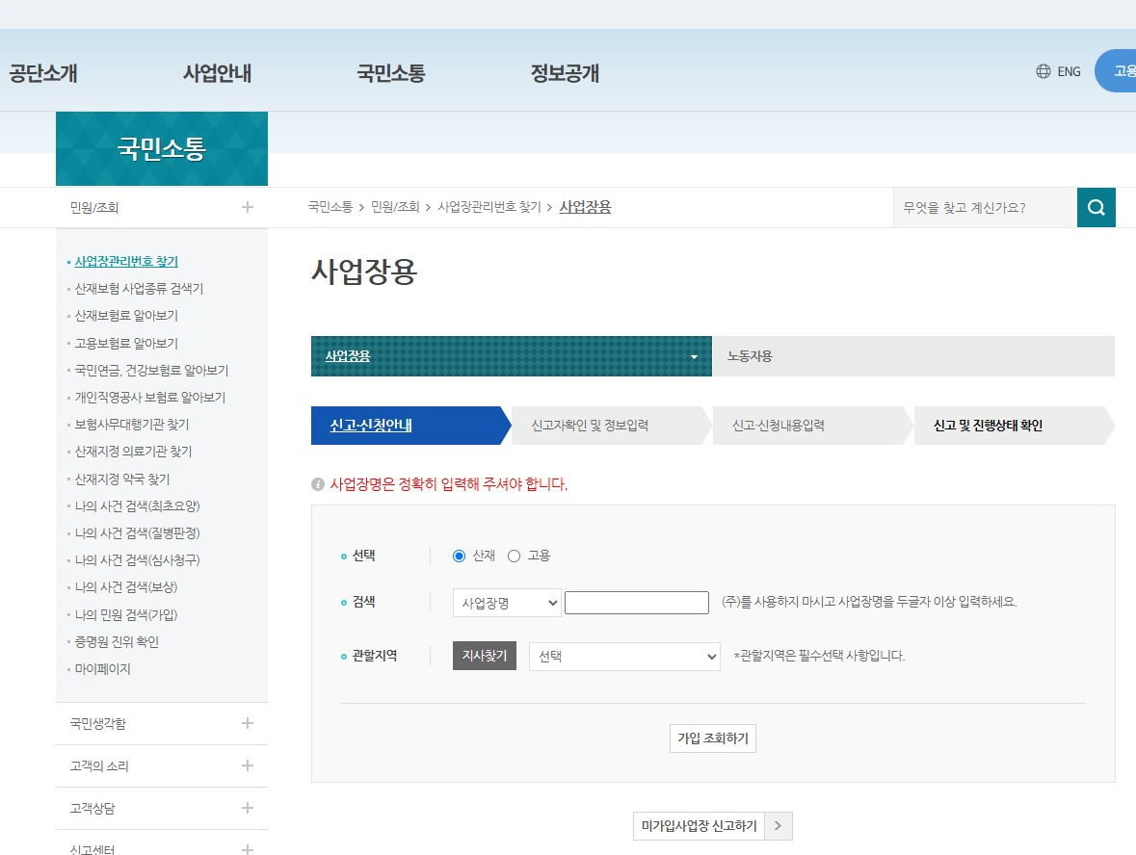The width and height of the screenshot is (1136, 855).
Task: Open 국민연금, 건강보험료 알아보기 link
Action: pos(151,370)
